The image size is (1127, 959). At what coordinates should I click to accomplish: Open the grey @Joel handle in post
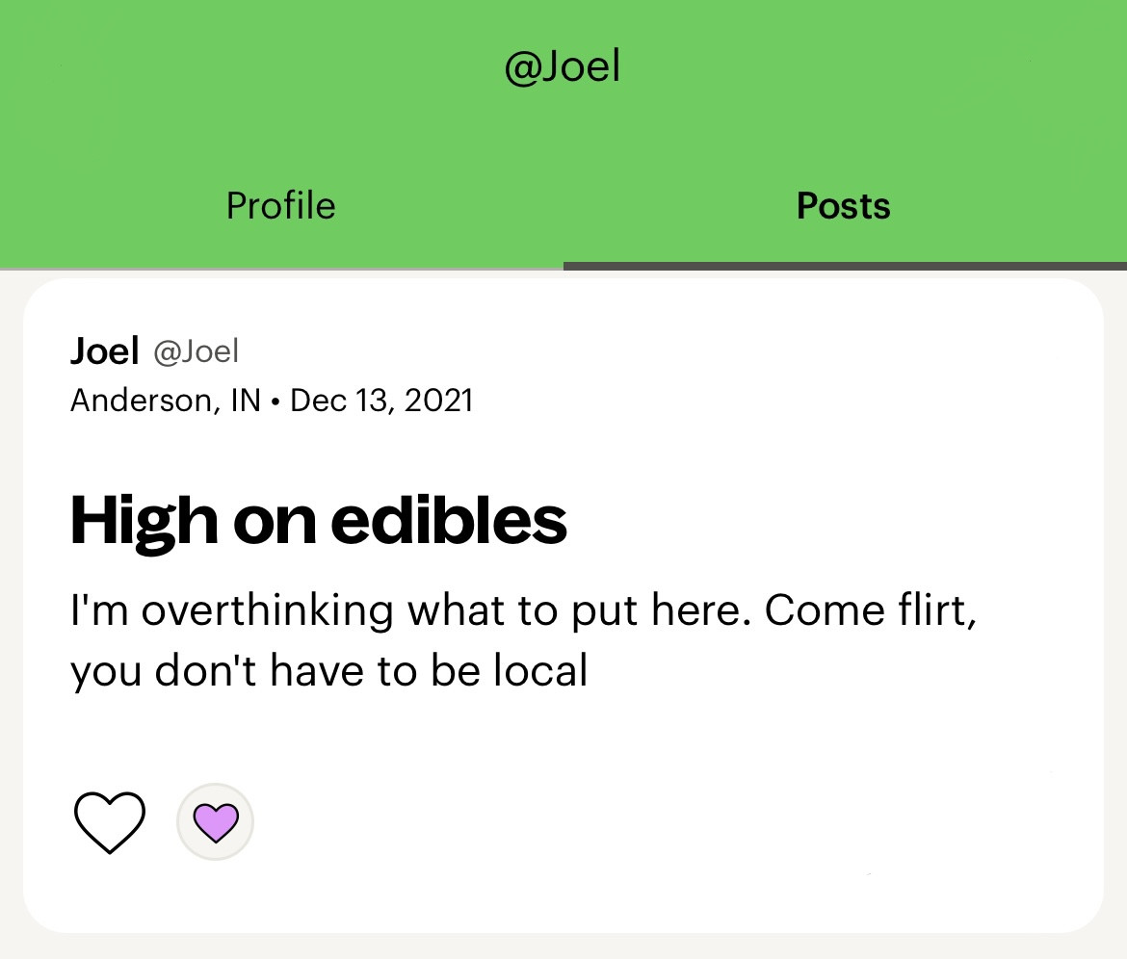coord(196,352)
